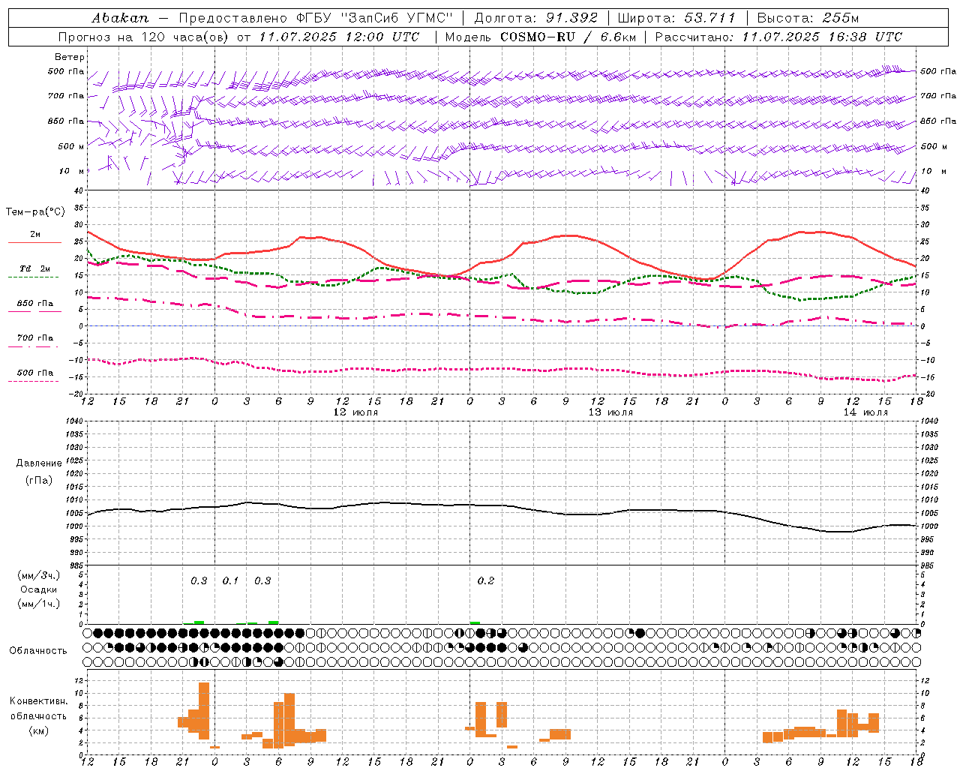Click the 13 июля date label
The width and height of the screenshot is (960, 768).
(x=610, y=412)
